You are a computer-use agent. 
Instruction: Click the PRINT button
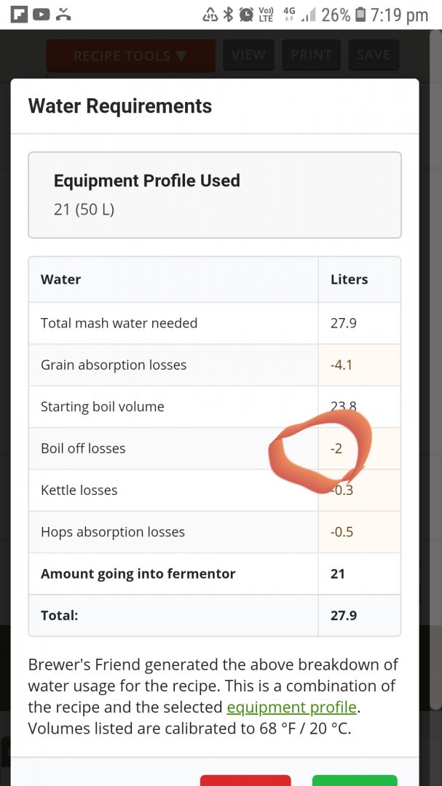coord(311,55)
